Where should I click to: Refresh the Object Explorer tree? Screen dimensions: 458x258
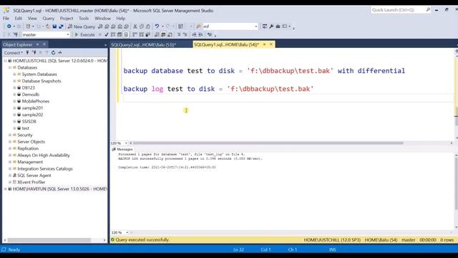[x=53, y=52]
